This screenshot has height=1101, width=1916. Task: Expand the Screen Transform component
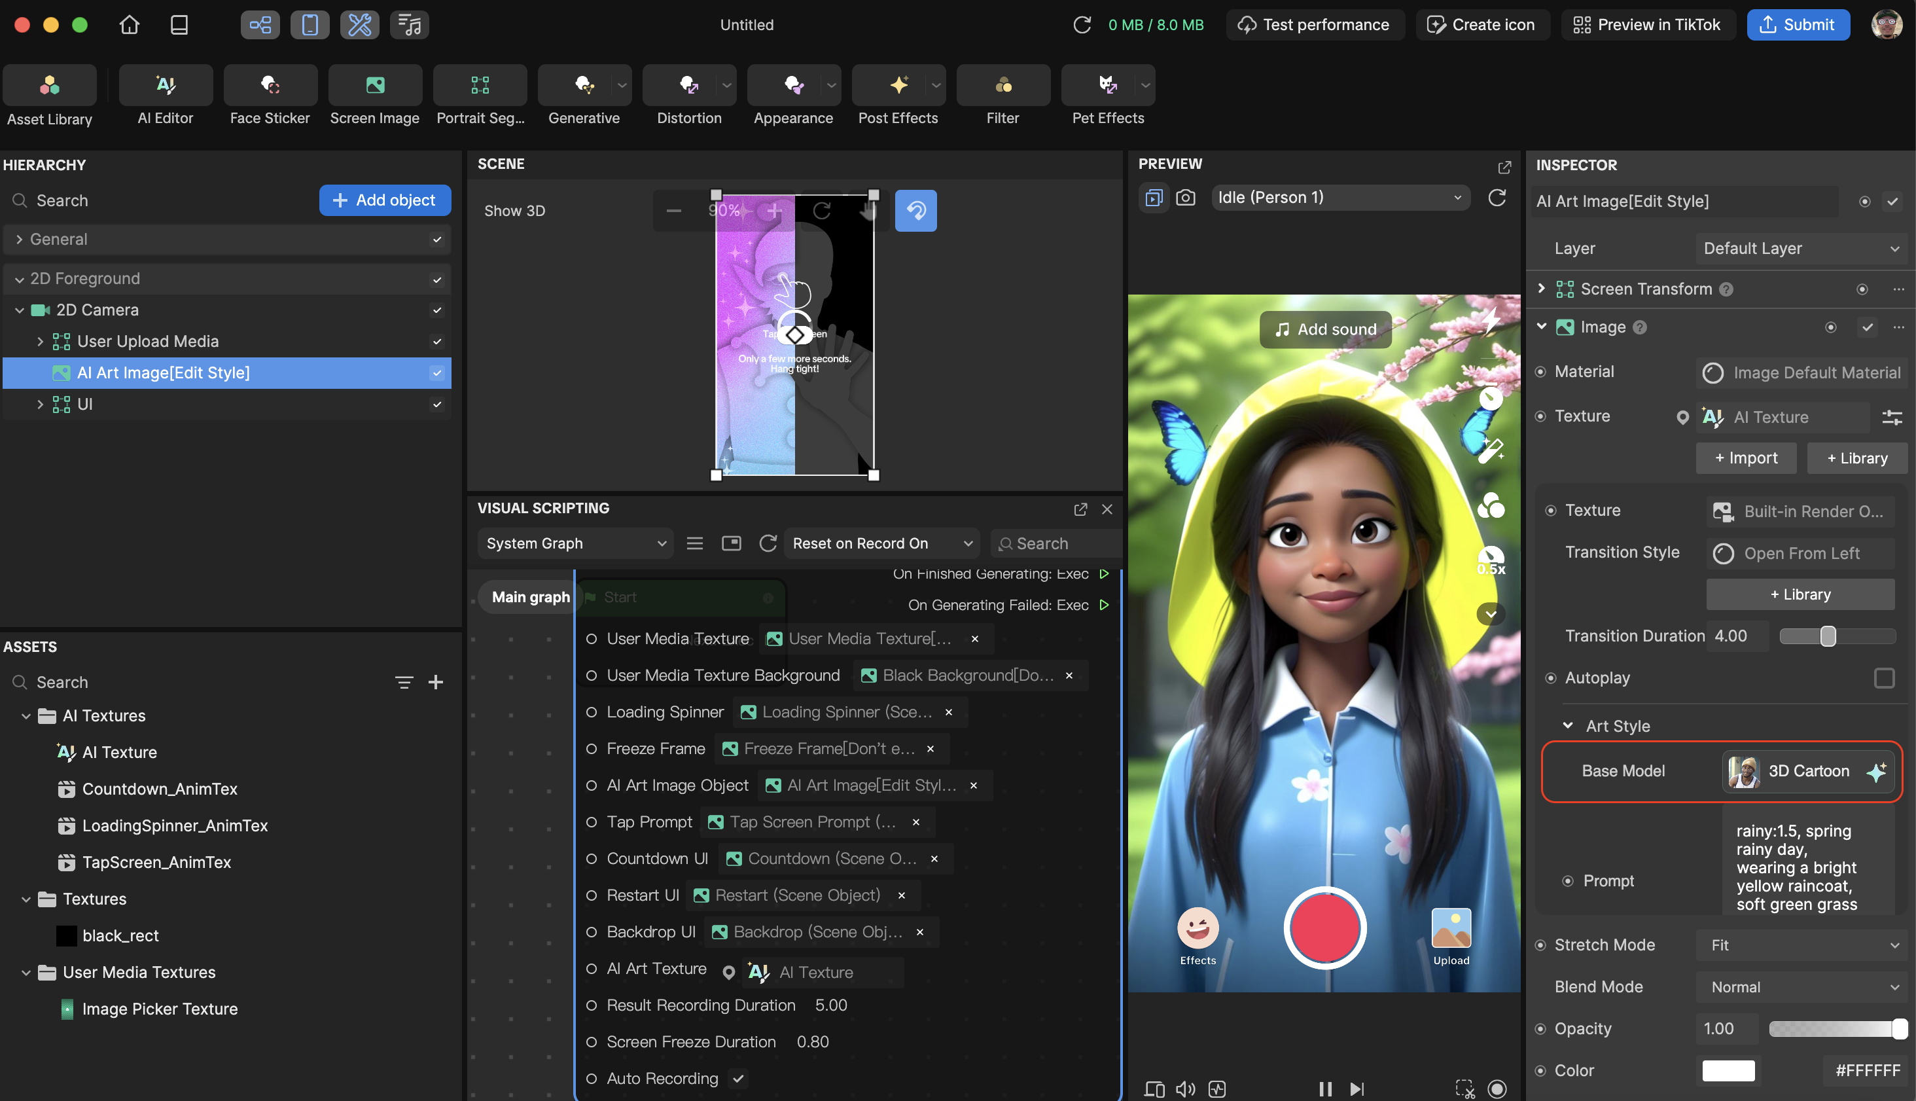(1542, 289)
